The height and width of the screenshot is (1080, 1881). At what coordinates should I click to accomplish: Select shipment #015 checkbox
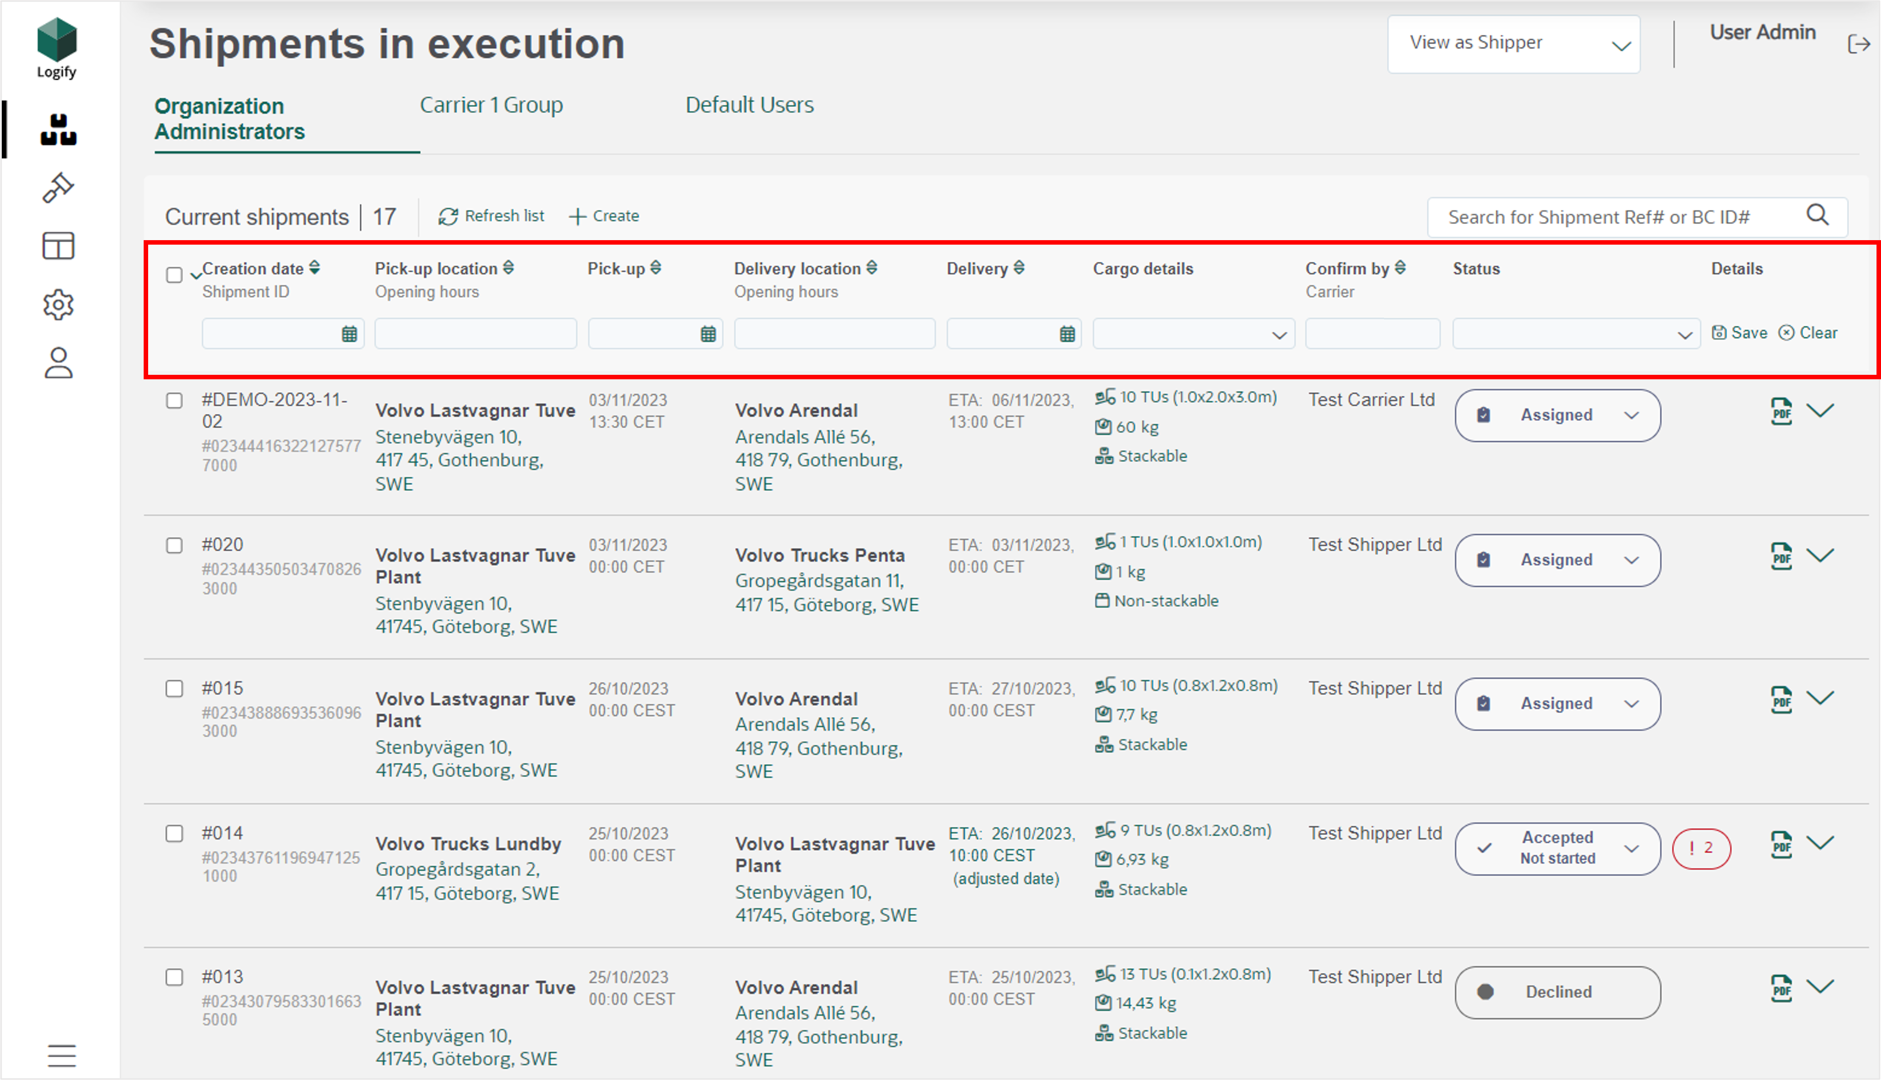point(174,689)
